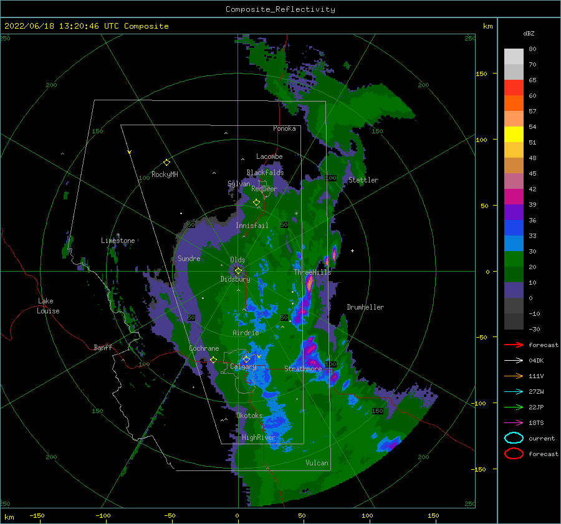
Task: Pick the bright yellow 51-54 dBZ swatch
Action: 514,135
